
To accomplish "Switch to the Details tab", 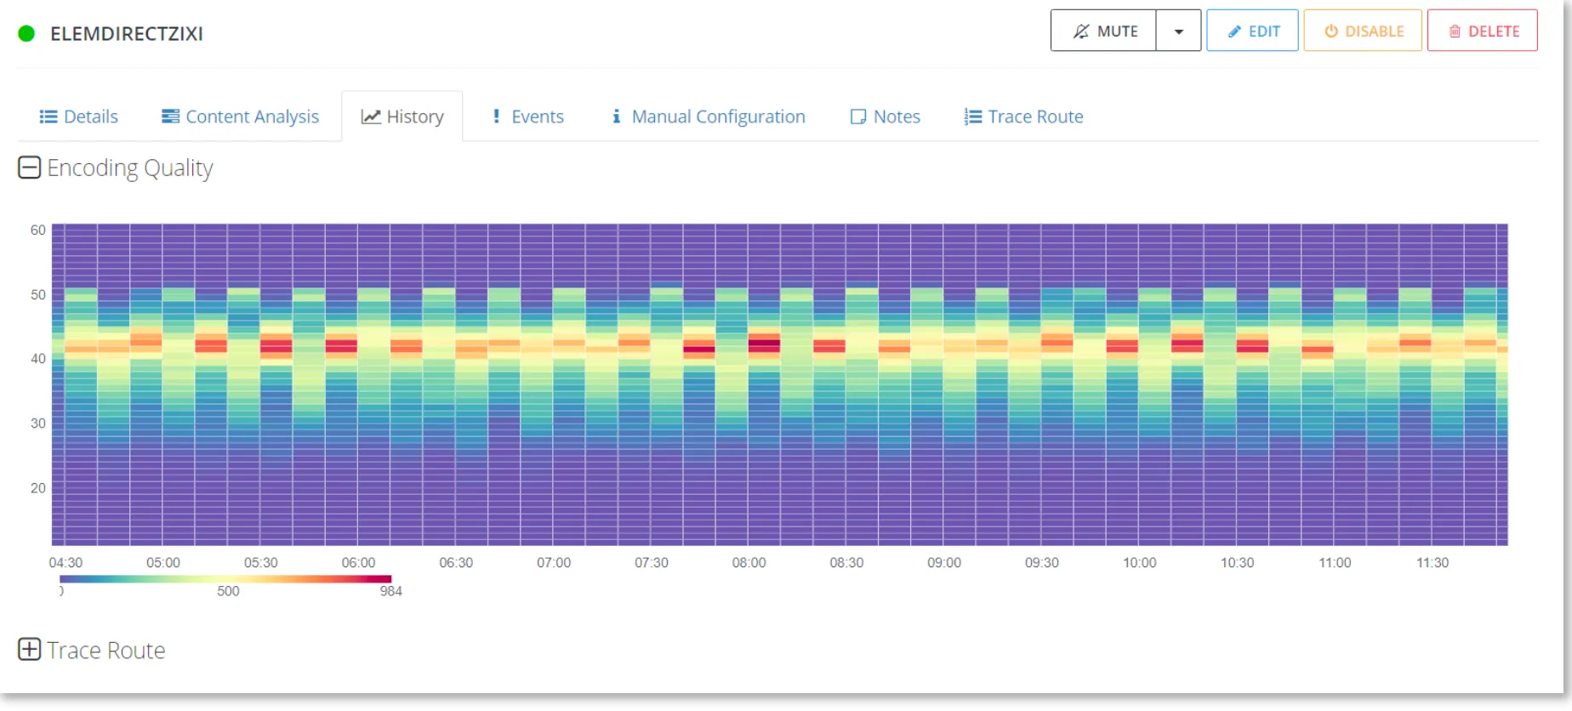I will click(x=79, y=117).
